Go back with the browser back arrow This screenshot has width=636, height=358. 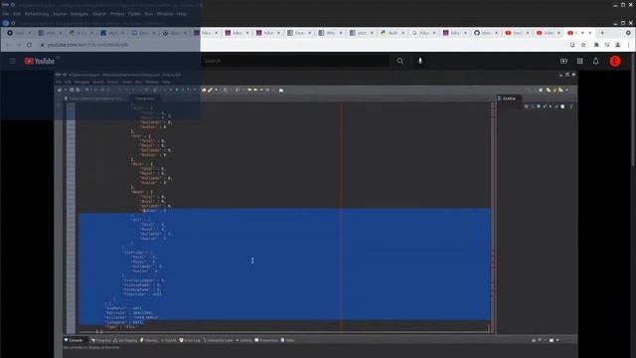point(8,45)
